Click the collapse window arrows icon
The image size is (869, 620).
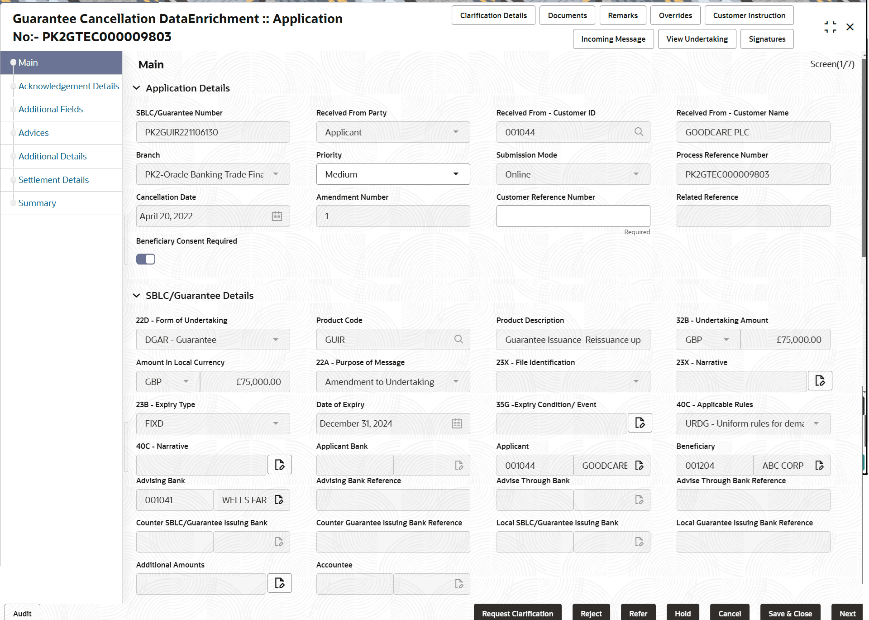click(x=830, y=27)
